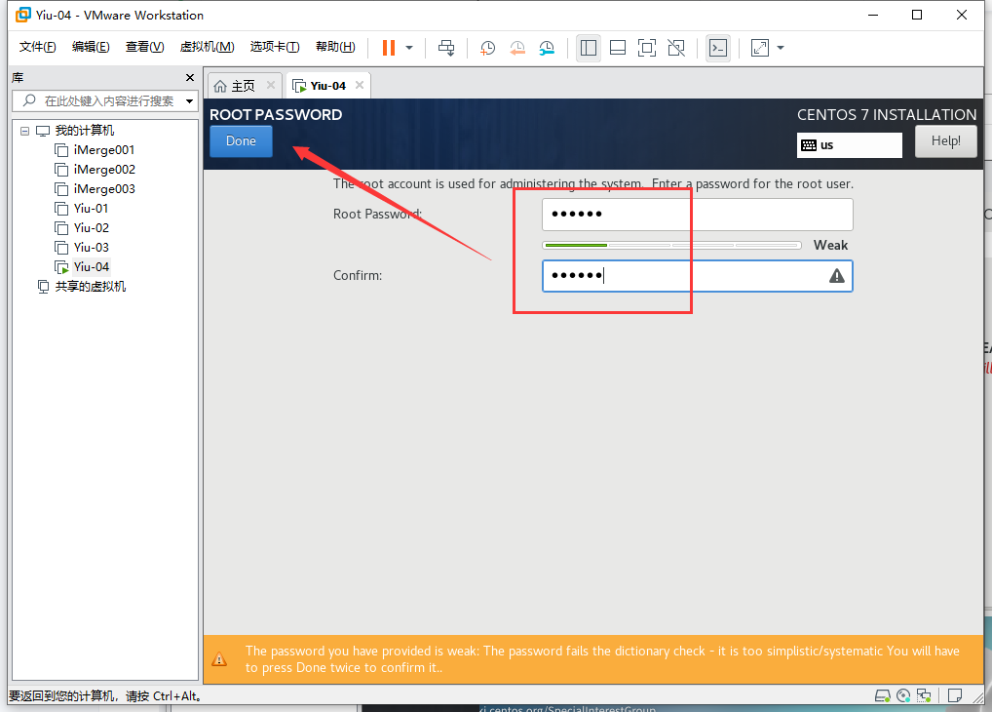Image resolution: width=992 pixels, height=712 pixels.
Task: Click the message log status bar icon
Action: click(955, 695)
